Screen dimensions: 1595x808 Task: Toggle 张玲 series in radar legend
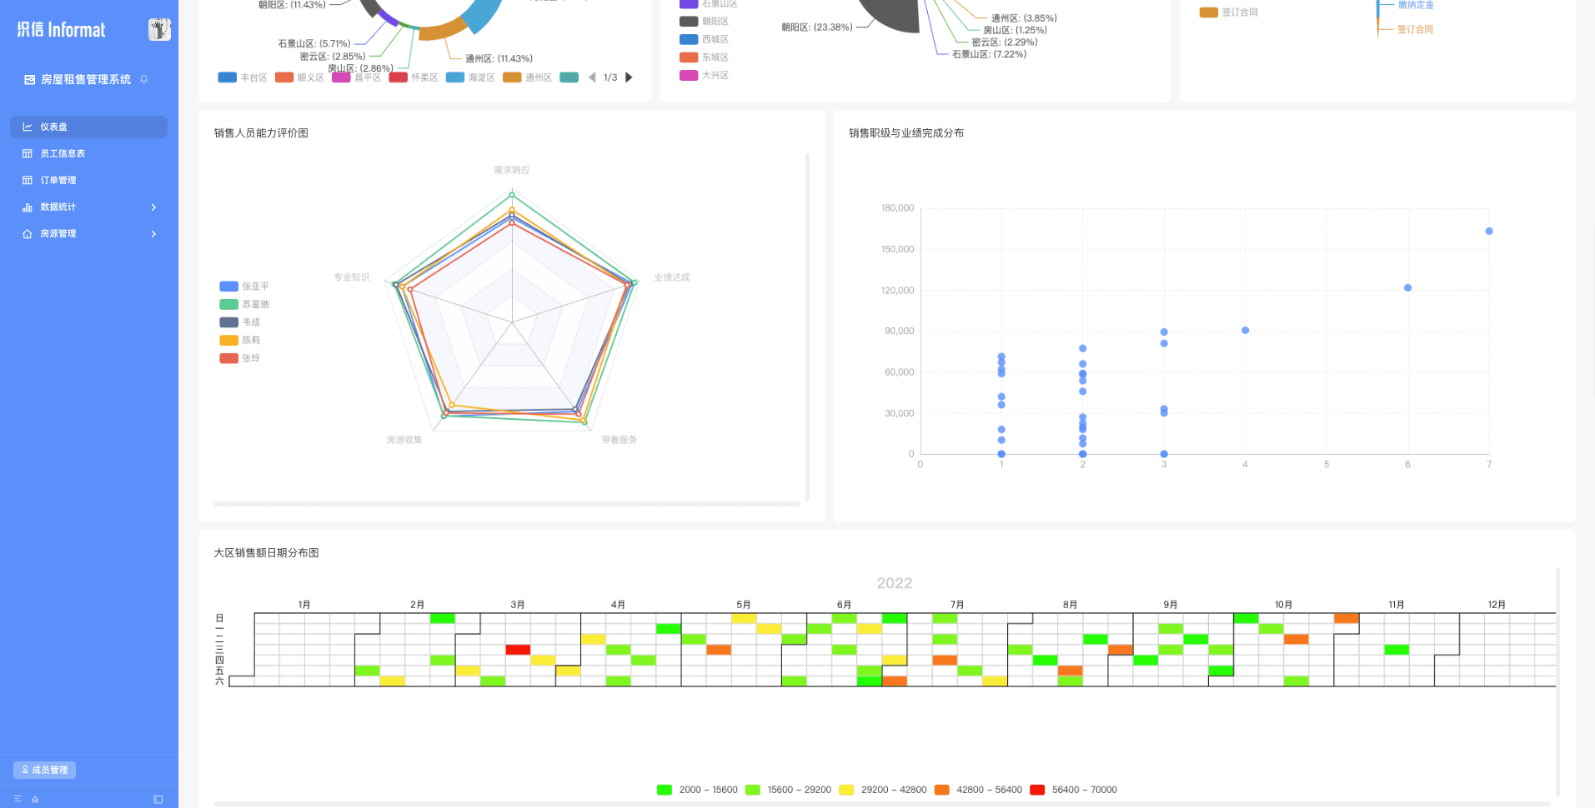pyautogui.click(x=239, y=358)
